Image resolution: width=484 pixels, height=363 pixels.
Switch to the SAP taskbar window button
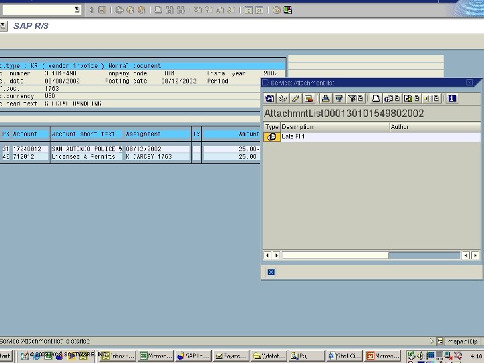[x=194, y=356]
